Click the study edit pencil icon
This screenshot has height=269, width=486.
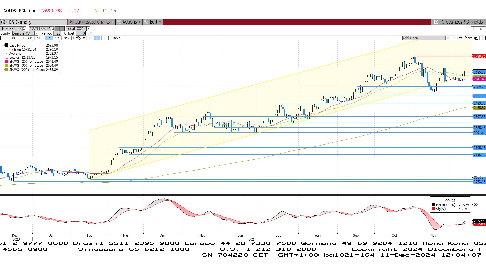90,33
